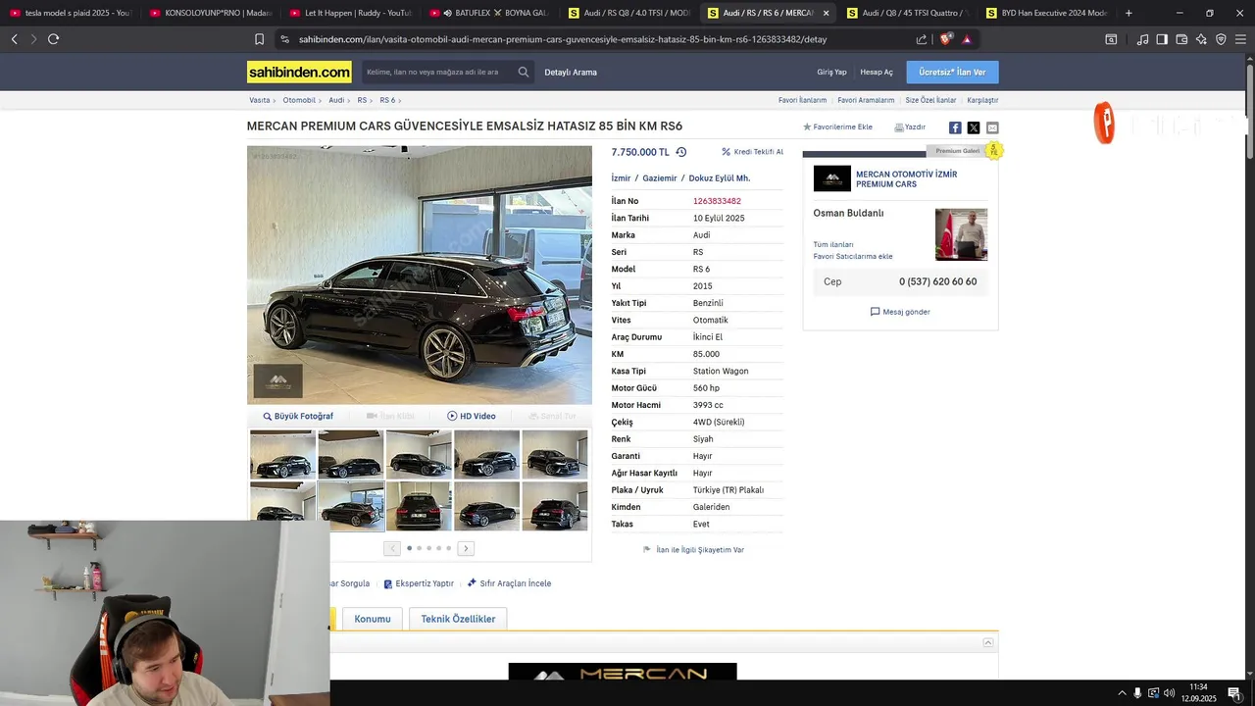Select first car thumbnail in gallery
1255x706 pixels.
click(282, 454)
